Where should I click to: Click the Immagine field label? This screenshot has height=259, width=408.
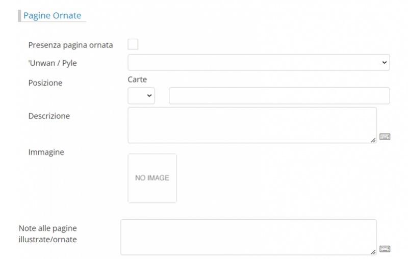click(46, 152)
